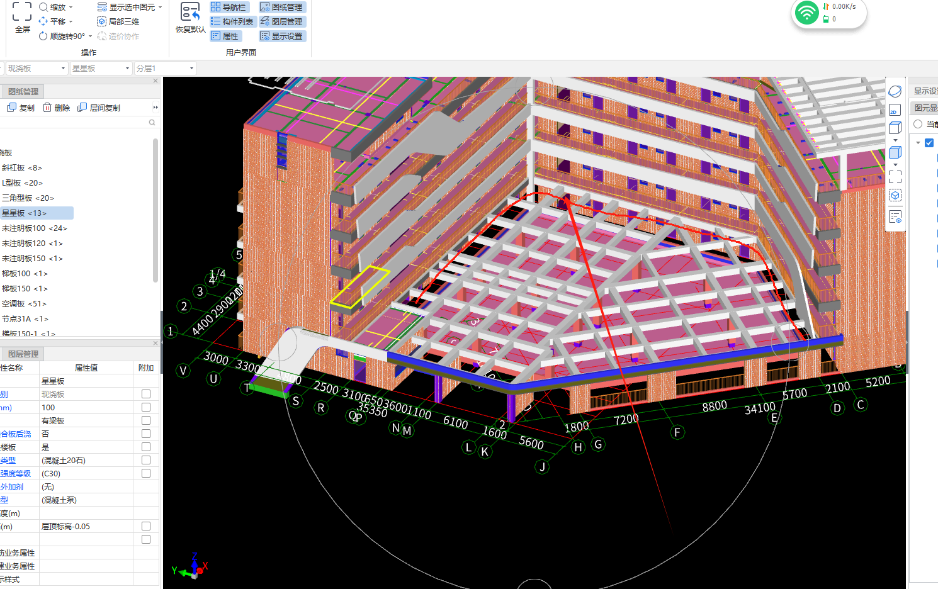Image resolution: width=938 pixels, height=589 pixels.
Task: Open the 现浇板 component type combo box
Action: pyautogui.click(x=36, y=68)
